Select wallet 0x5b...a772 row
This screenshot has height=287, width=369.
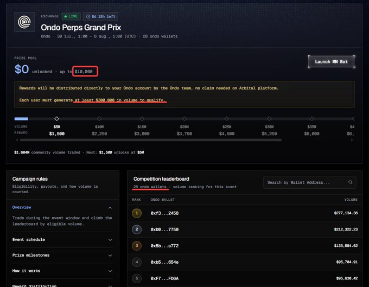245,246
